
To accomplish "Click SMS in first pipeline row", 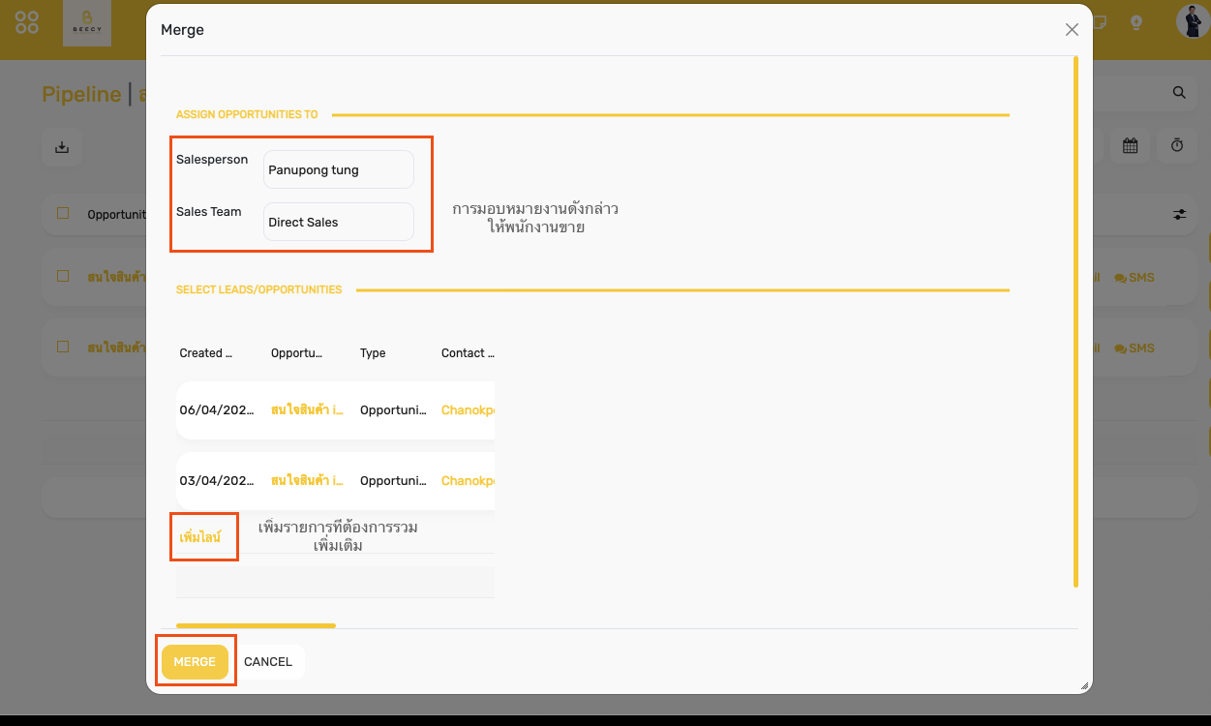I will [x=1135, y=278].
